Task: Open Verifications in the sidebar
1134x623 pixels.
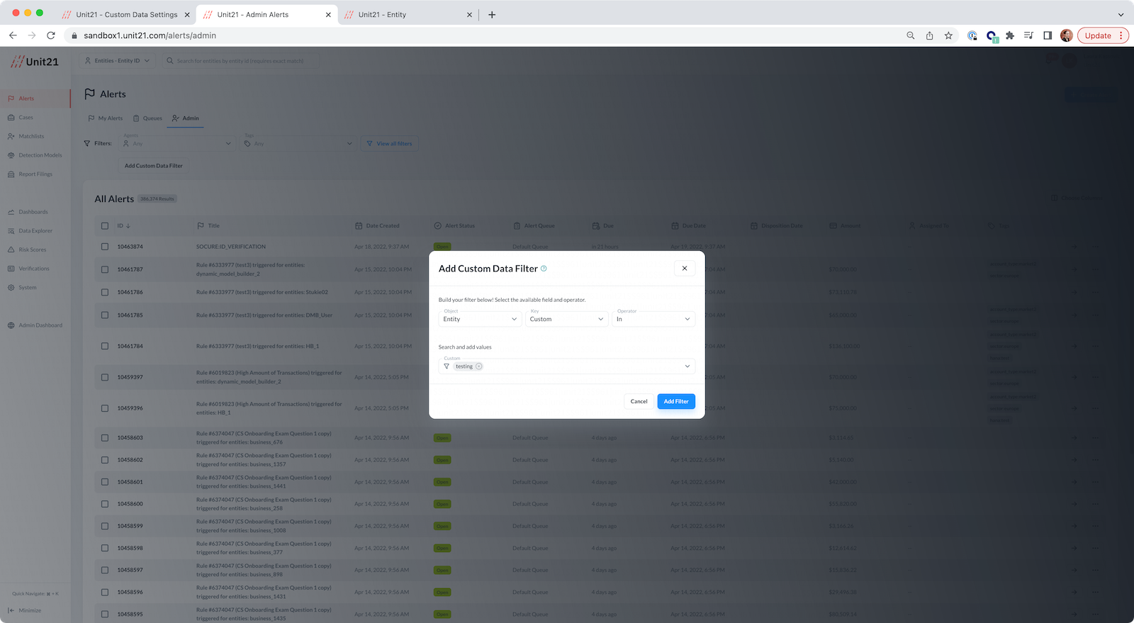Action: [34, 269]
